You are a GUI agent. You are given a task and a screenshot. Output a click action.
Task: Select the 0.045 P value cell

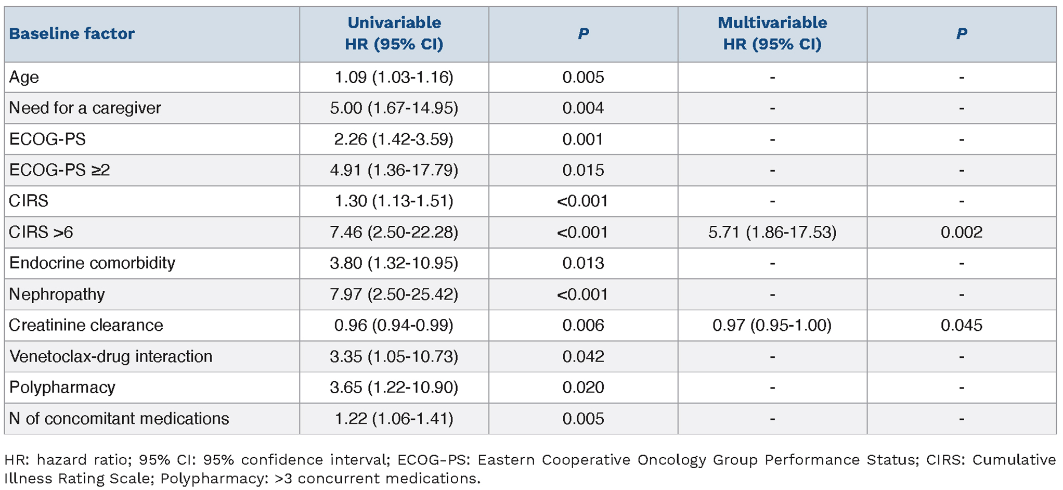(961, 325)
